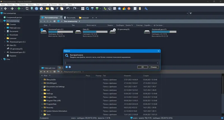Screen dimensions: 224x120
Task: Click the funnel icon right of the address bar
Action: 191,13
